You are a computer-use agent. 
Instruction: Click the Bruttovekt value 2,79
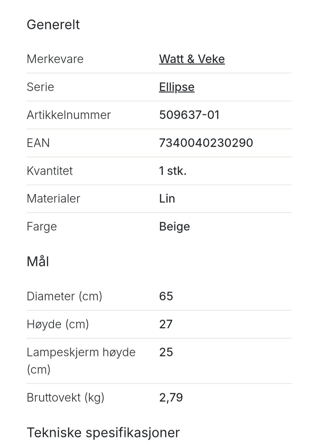pos(171,397)
